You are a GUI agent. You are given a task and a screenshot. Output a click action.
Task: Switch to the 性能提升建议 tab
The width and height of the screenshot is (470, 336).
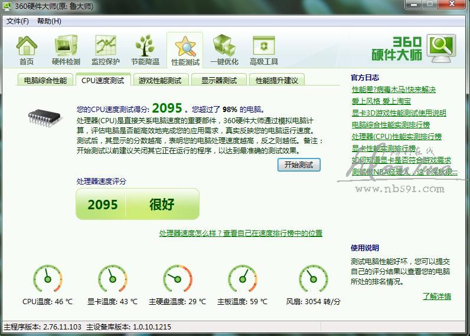277,80
